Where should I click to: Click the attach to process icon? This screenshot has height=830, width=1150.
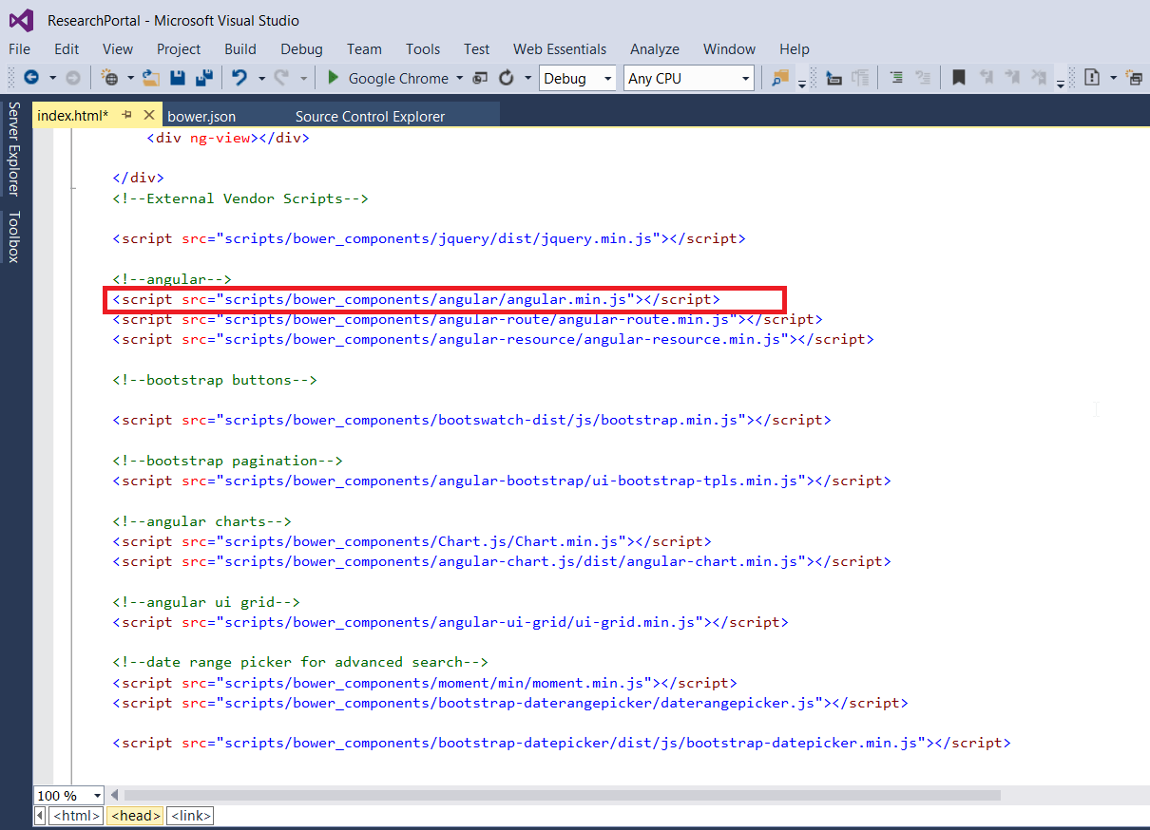coord(833,78)
